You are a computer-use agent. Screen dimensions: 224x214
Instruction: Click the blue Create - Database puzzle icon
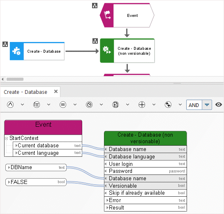[x=16, y=51]
